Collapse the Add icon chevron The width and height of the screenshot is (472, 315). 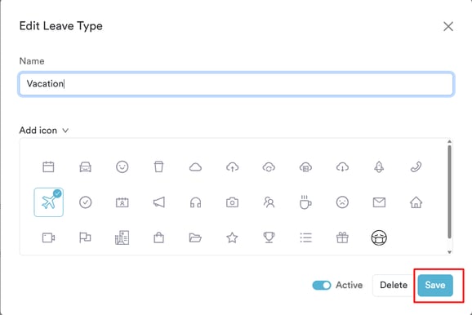coord(65,131)
